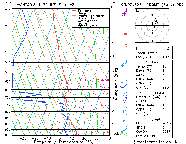186x144 pixels.
Task: Click the K index value -12
Action: (166, 49)
